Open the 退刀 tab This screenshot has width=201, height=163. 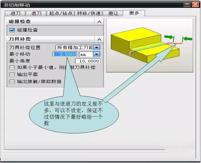pyautogui.click(x=36, y=13)
